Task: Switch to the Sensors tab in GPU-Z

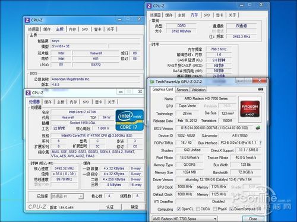Action: 182,90
